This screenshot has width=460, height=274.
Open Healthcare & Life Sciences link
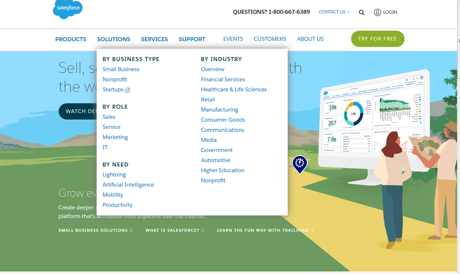(x=234, y=90)
